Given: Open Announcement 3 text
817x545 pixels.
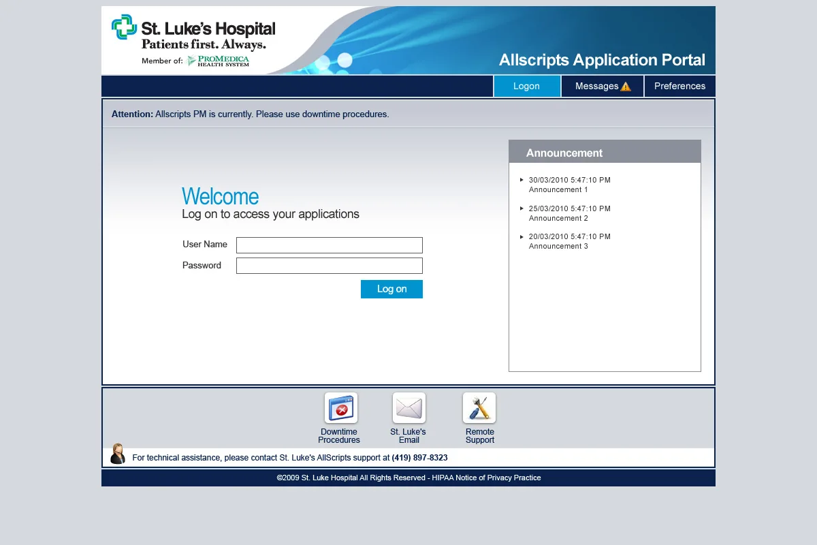Looking at the screenshot, I should pyautogui.click(x=558, y=247).
